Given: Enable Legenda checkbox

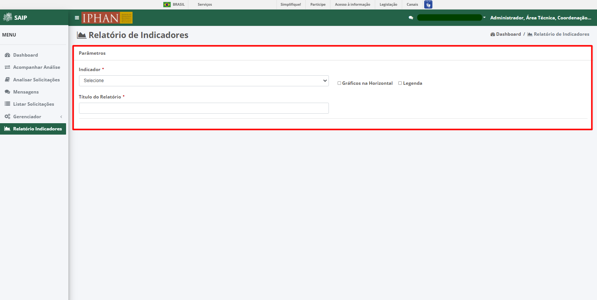Looking at the screenshot, I should 400,83.
